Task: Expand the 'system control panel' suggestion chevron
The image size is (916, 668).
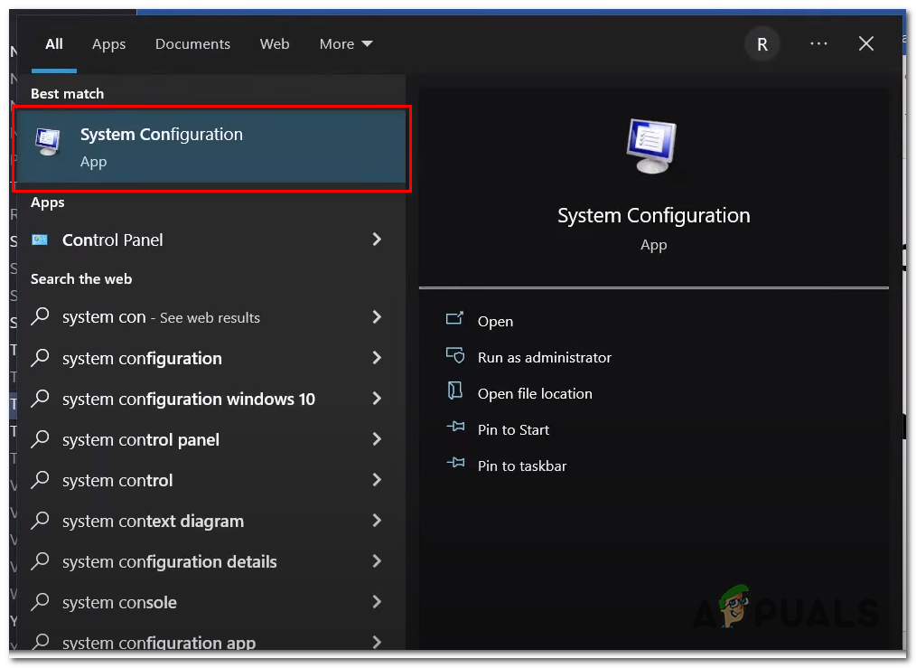Action: (377, 439)
